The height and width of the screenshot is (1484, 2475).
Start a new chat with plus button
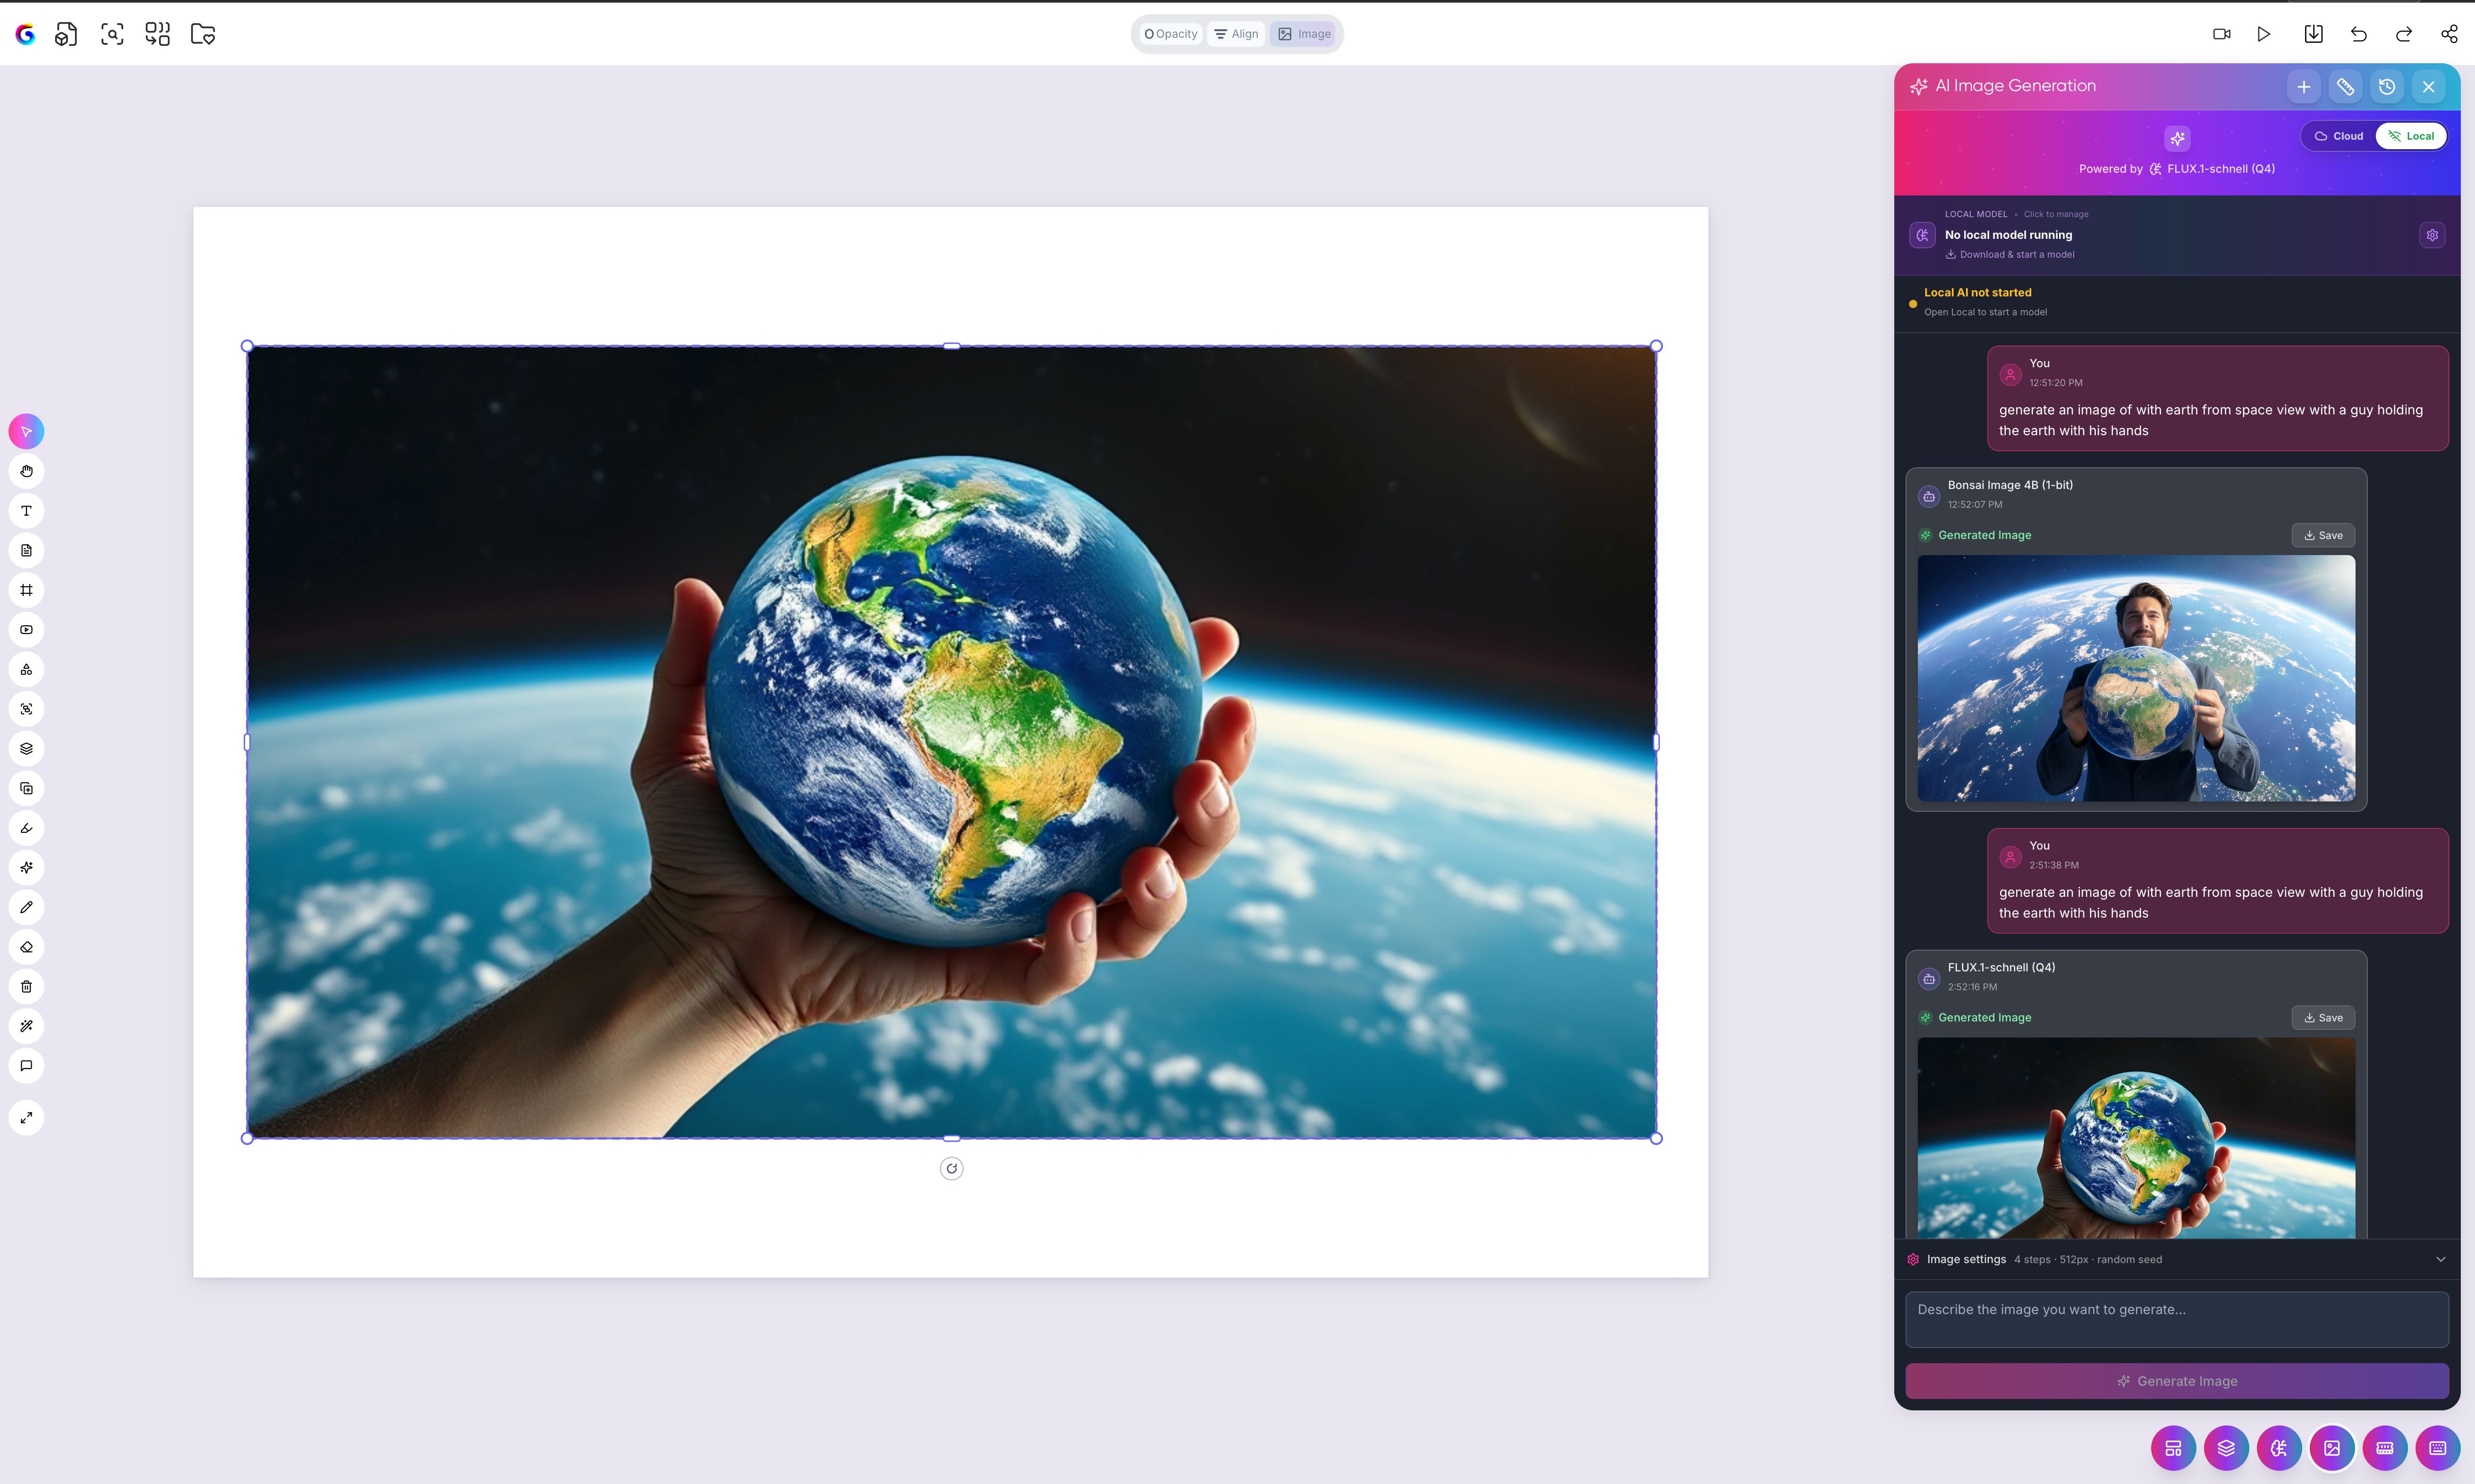2304,87
